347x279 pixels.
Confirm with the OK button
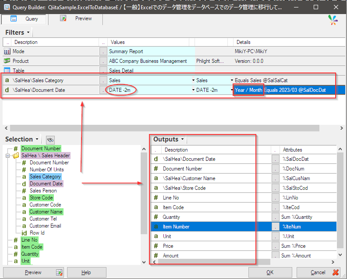(x=270, y=272)
